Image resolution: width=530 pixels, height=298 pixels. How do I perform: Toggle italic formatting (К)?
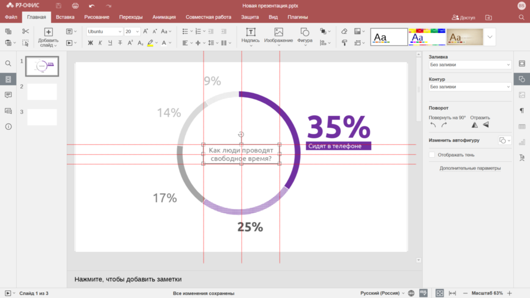(100, 43)
